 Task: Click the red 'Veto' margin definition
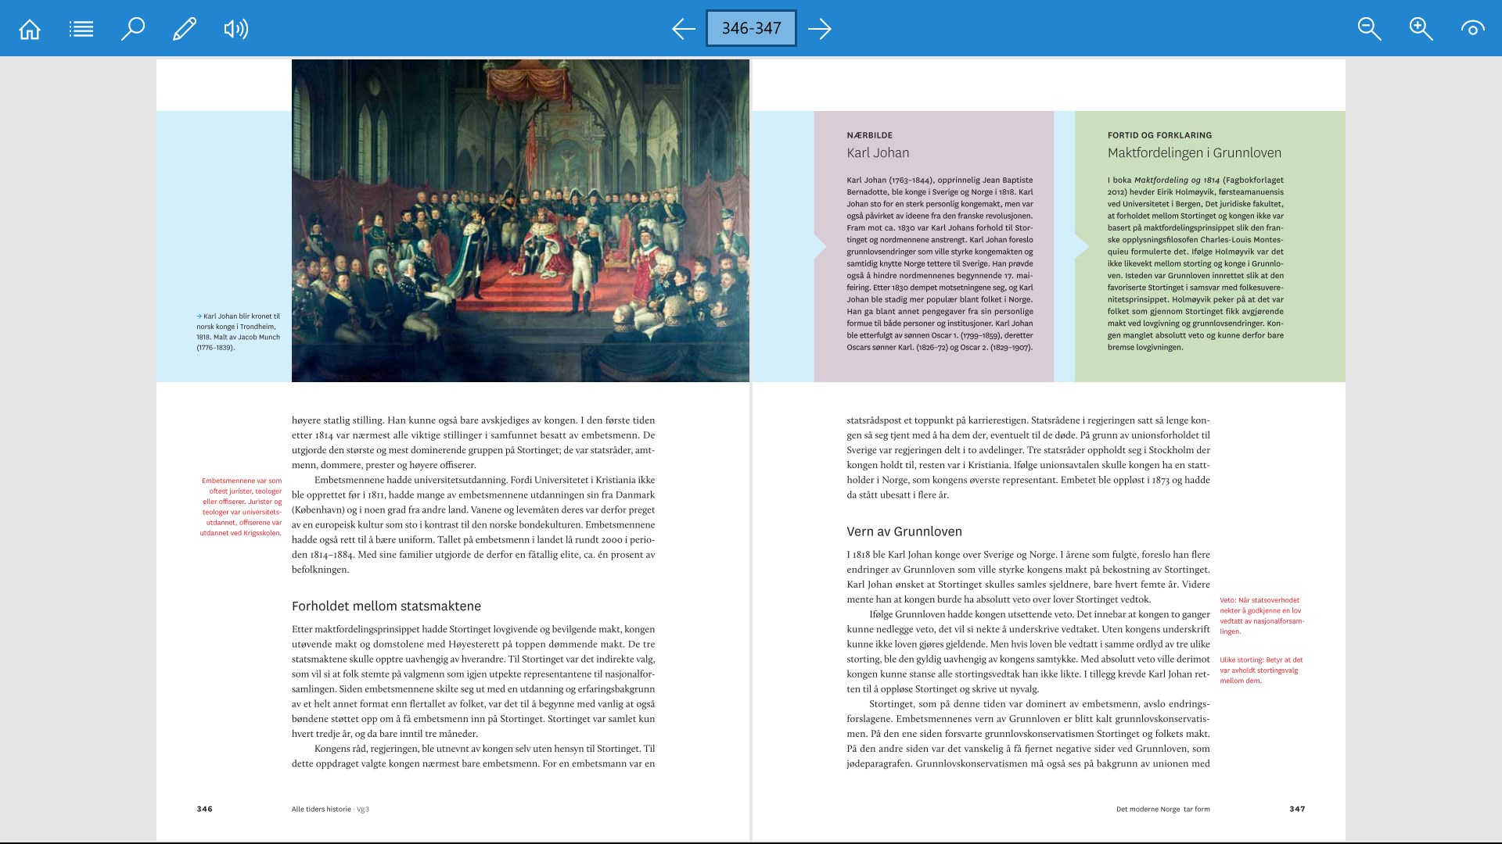1262,616
